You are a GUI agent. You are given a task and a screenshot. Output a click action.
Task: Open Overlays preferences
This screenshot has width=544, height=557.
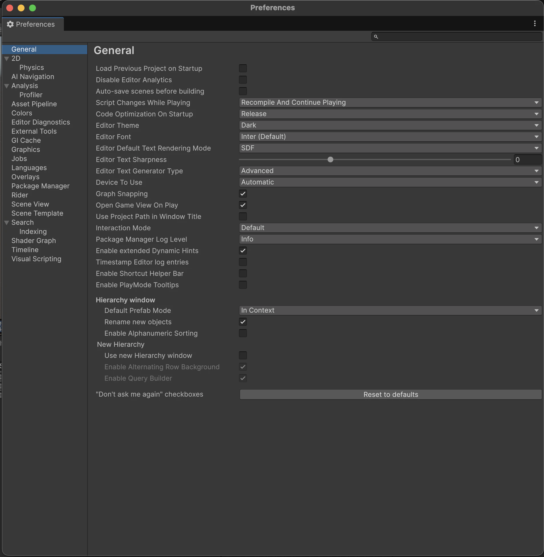25,177
